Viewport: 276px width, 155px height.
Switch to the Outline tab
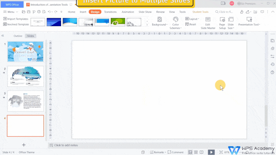(18, 36)
